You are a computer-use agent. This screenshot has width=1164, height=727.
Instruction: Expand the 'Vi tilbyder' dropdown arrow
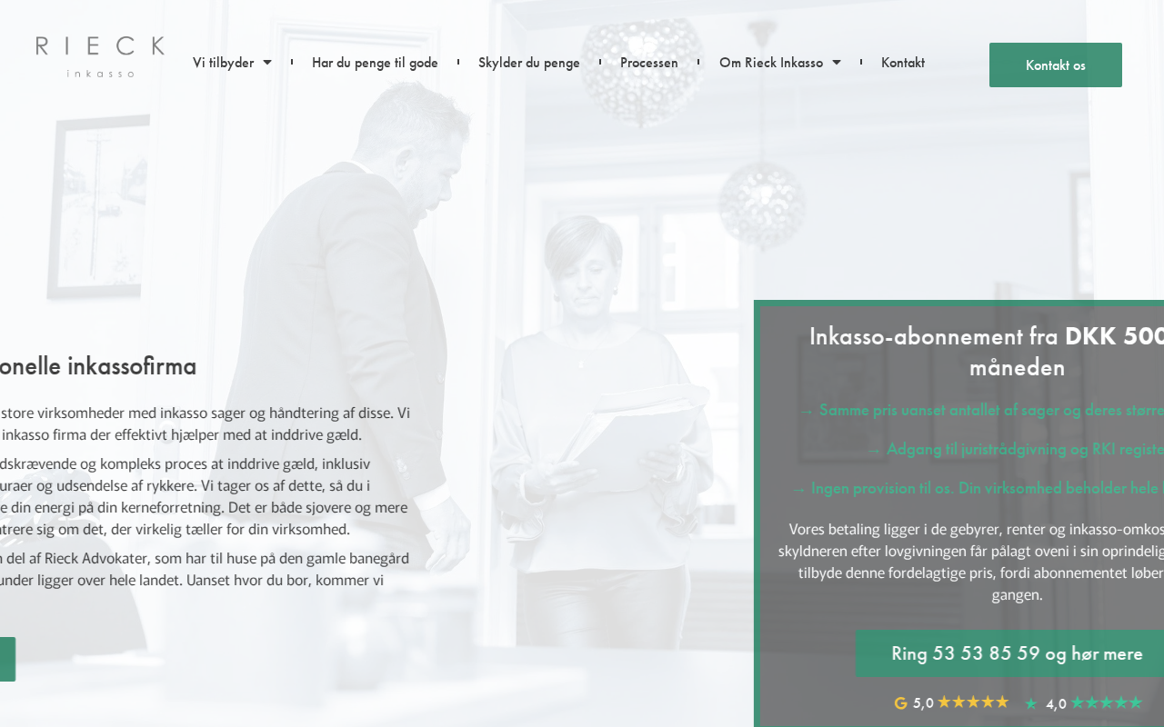[x=267, y=63]
